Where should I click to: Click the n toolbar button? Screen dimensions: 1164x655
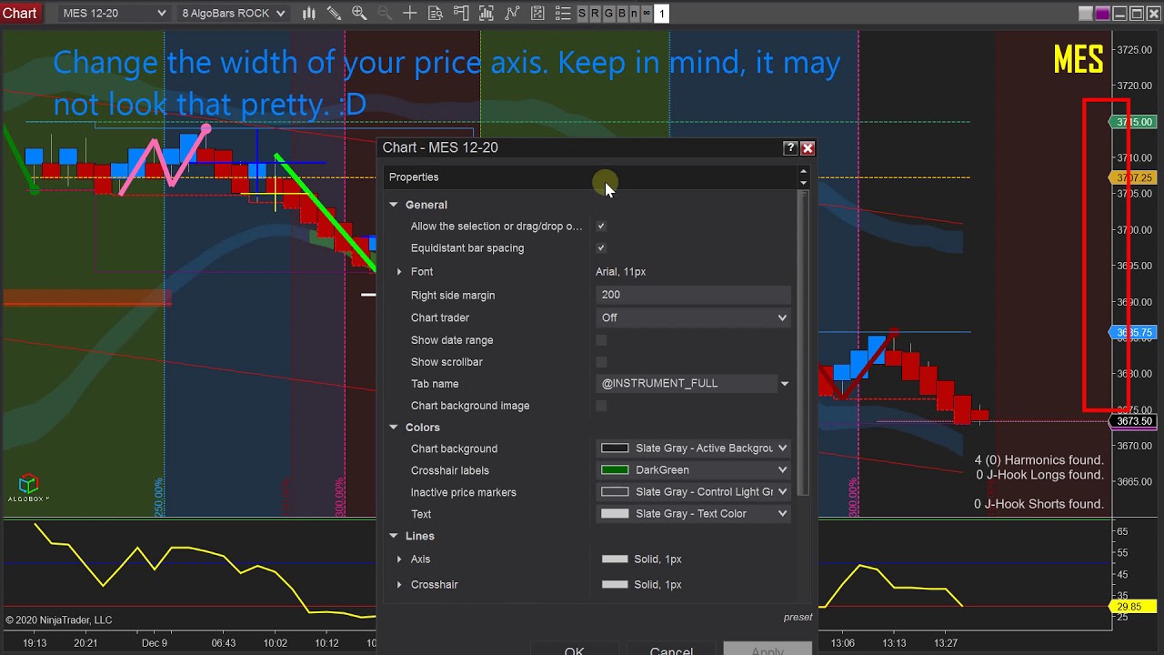(634, 13)
